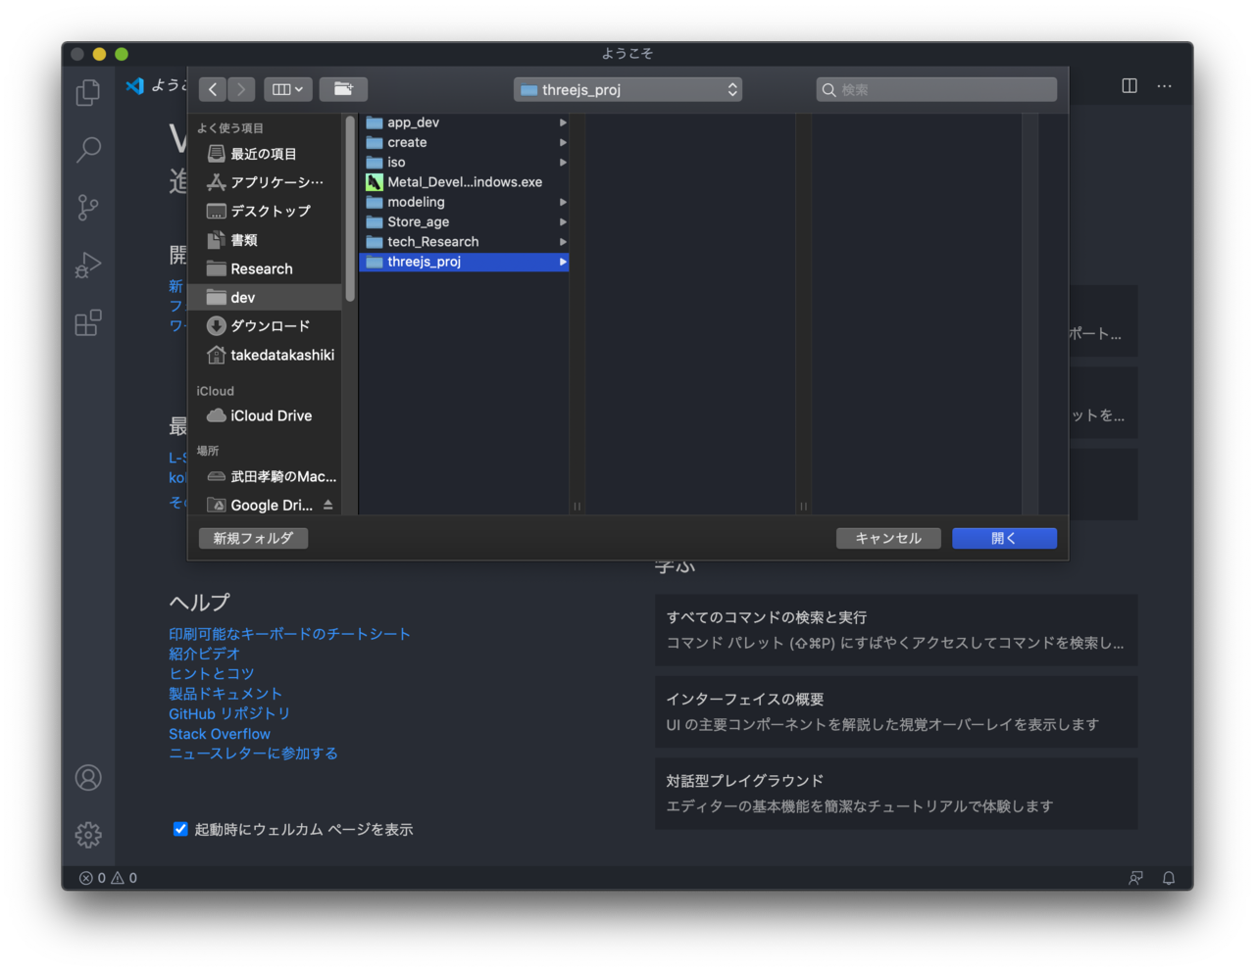Open the Source Control view
The image size is (1255, 972).
click(x=88, y=207)
